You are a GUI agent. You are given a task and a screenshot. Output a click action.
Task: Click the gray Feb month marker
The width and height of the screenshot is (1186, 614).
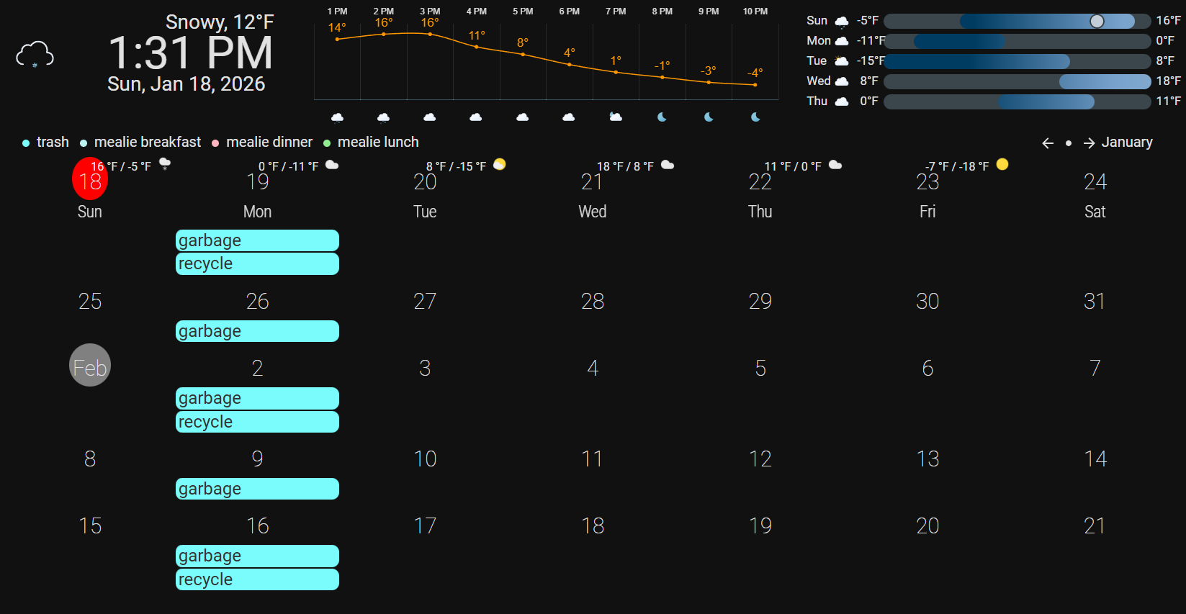coord(90,365)
